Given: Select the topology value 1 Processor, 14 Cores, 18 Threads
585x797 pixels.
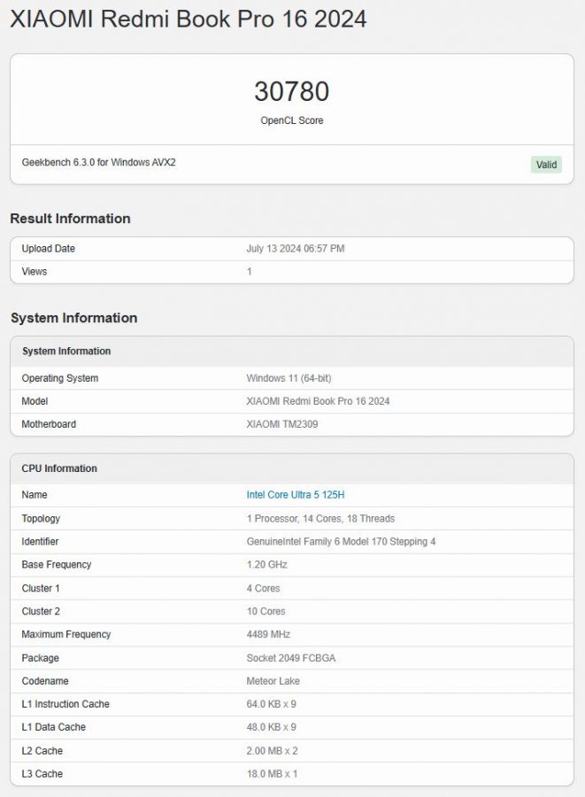Looking at the screenshot, I should tap(320, 518).
